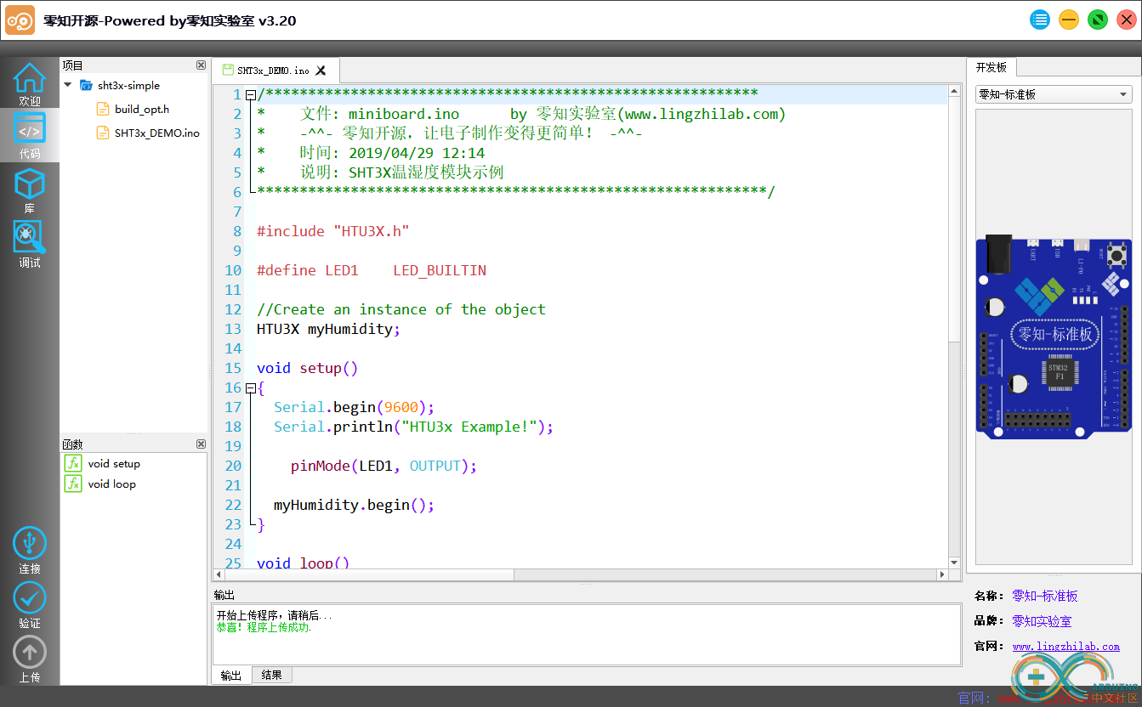Select sht3x-simple project node

pyautogui.click(x=128, y=85)
